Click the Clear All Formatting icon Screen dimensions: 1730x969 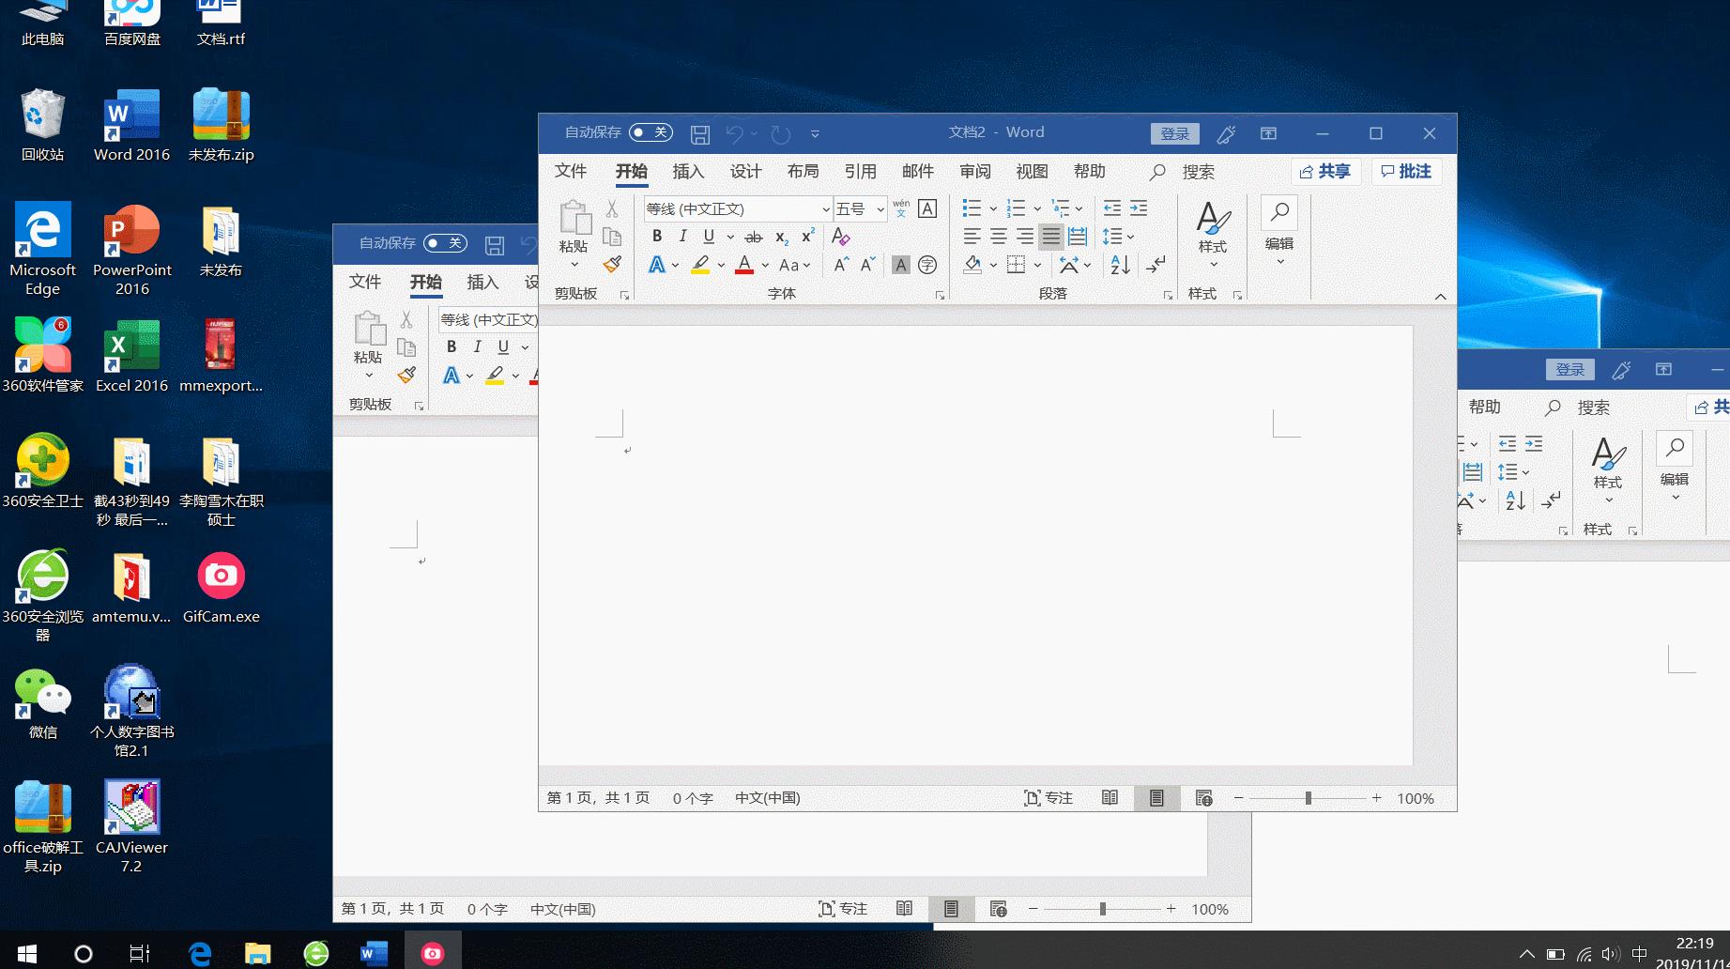click(839, 236)
